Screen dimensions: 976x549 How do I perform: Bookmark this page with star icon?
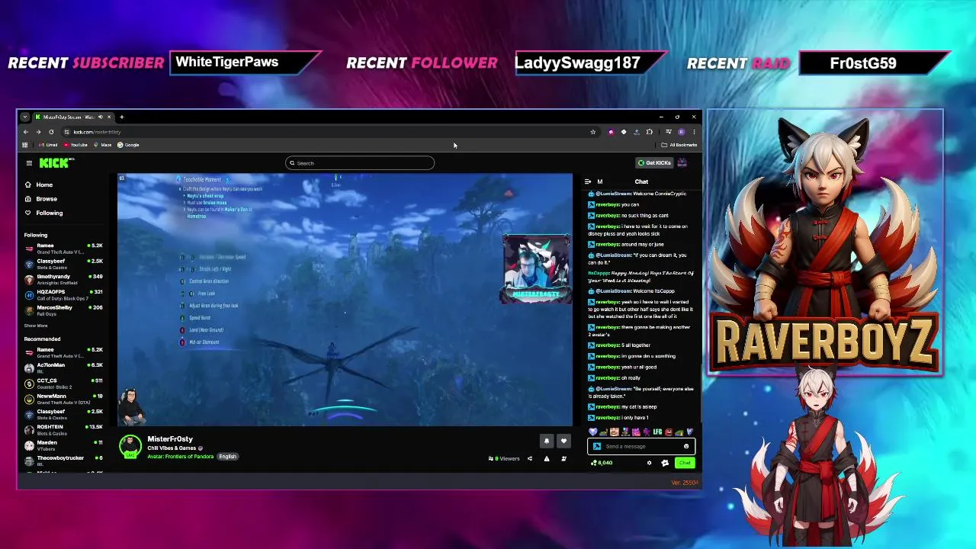tap(592, 132)
